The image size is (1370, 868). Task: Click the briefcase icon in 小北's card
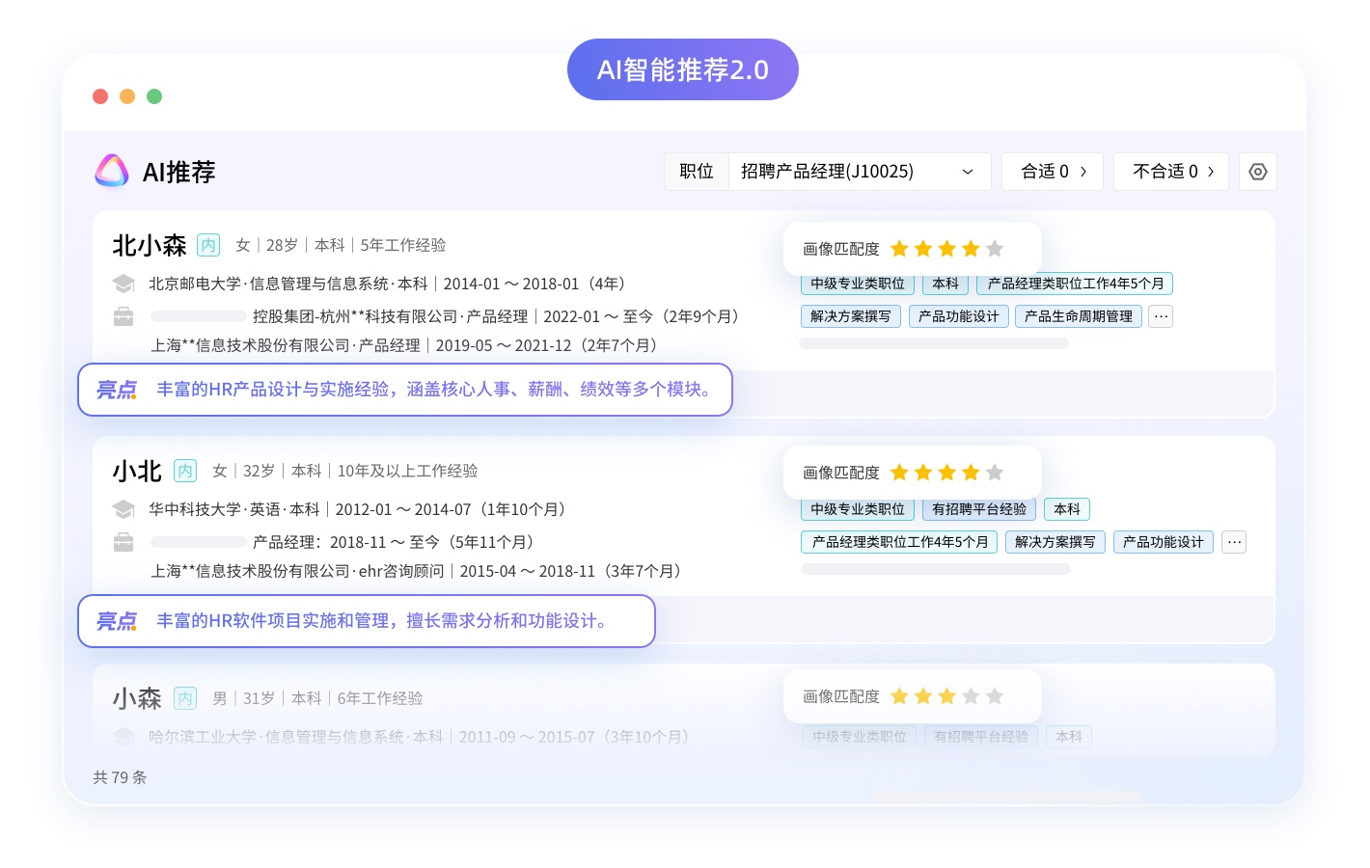123,542
